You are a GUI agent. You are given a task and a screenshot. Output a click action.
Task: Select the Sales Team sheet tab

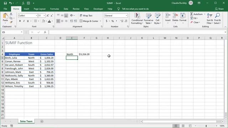point(26,121)
